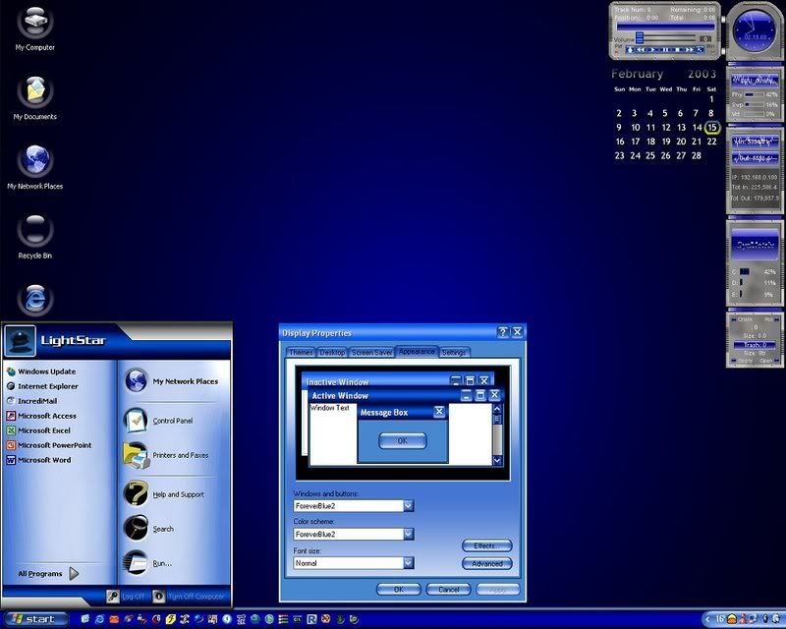This screenshot has width=786, height=629.
Task: Show hidden tray icons arrow
Action: [x=707, y=619]
